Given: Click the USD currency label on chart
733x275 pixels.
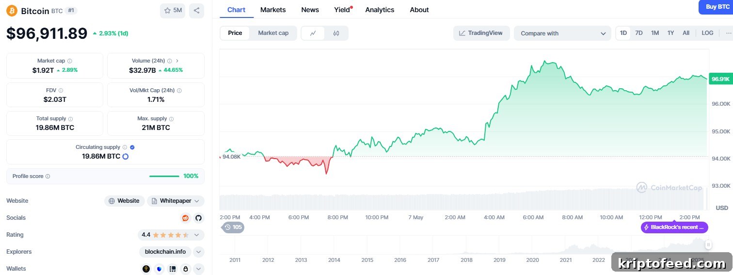Looking at the screenshot, I should coord(722,208).
